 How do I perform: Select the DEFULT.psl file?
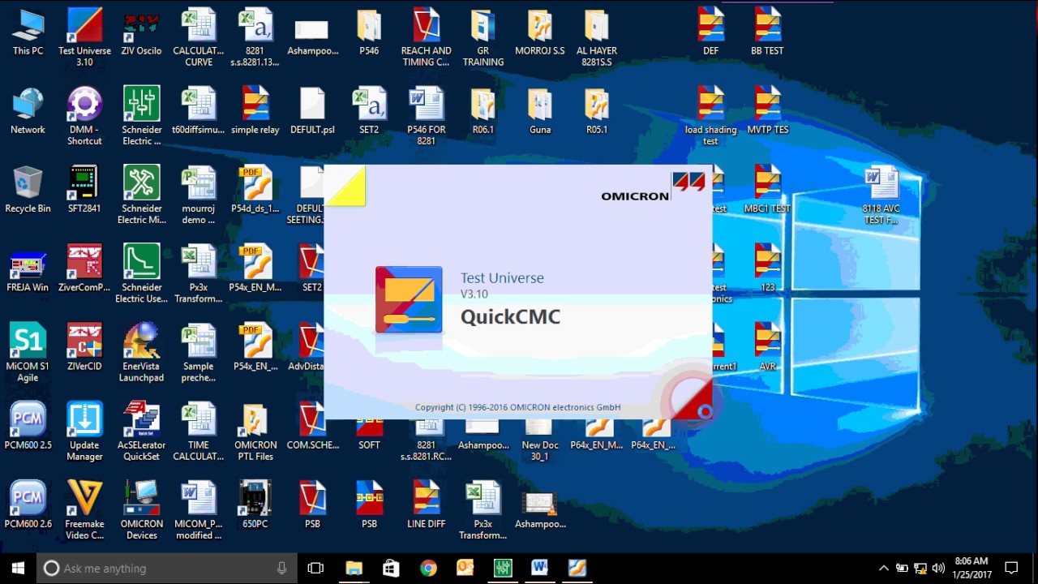pos(312,111)
